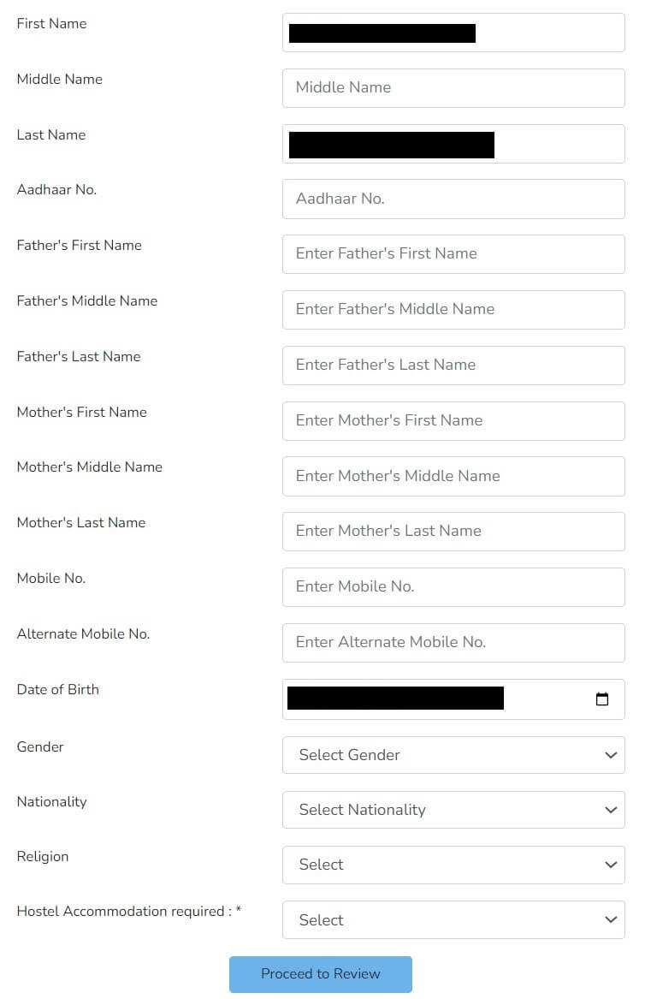Click the Proceed to Review button
Screen dimensions: 651x999
(x=321, y=974)
